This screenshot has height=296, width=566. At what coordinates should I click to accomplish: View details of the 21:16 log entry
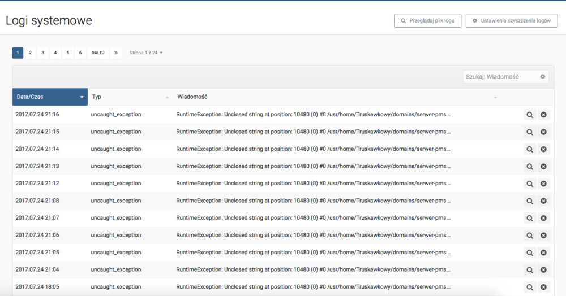coord(530,115)
